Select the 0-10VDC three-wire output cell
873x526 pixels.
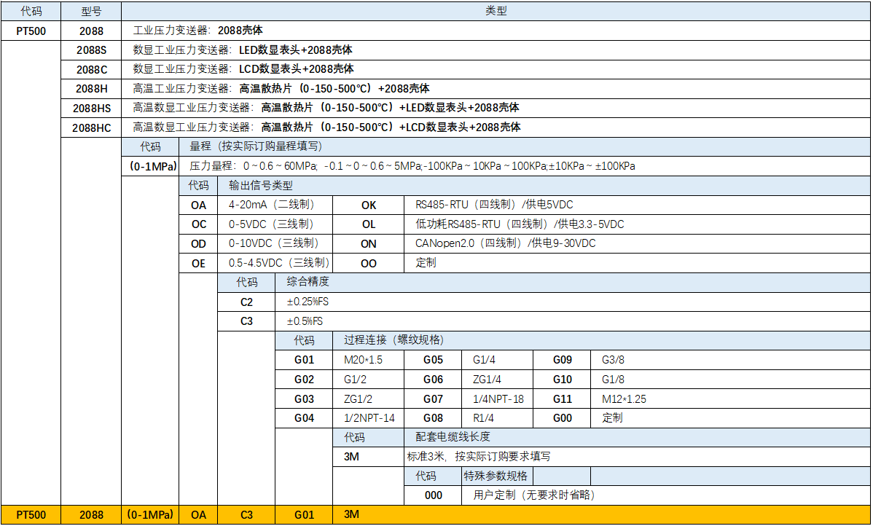point(274,243)
